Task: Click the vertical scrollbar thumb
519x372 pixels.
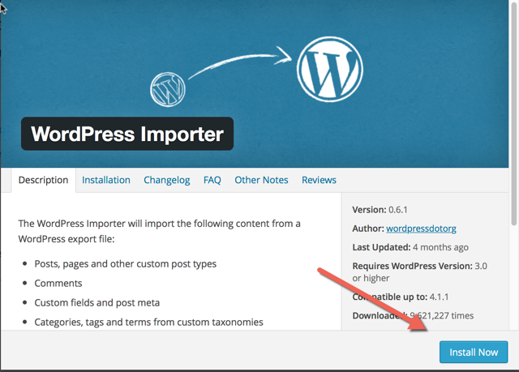Action: click(514, 114)
